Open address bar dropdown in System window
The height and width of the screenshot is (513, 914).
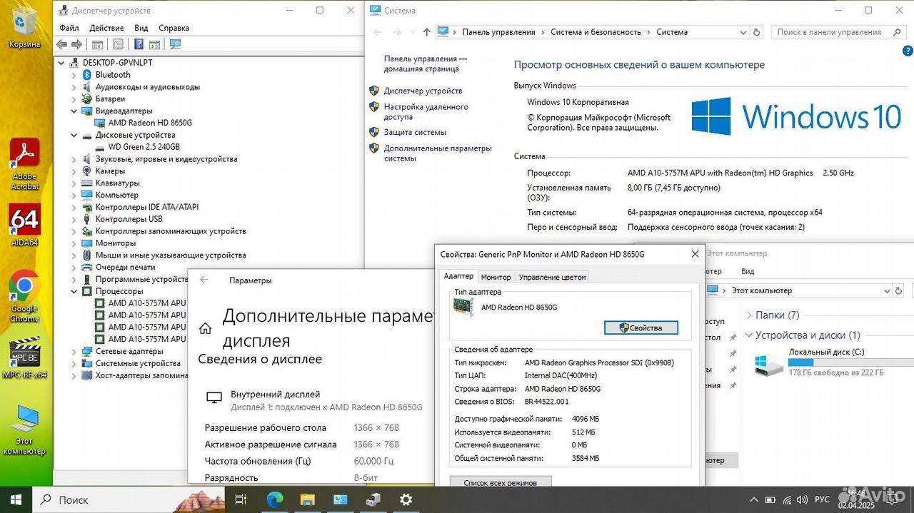tap(743, 32)
